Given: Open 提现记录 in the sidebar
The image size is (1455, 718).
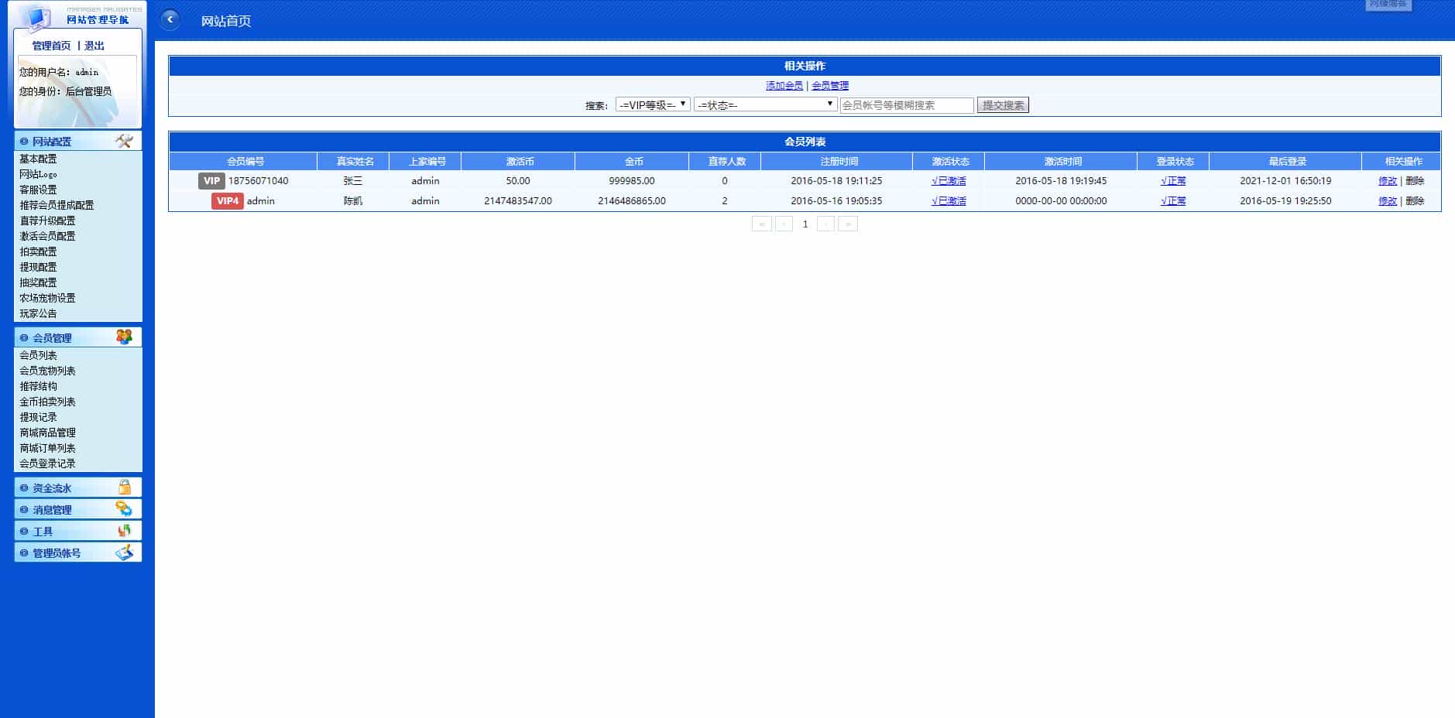Looking at the screenshot, I should point(38,417).
